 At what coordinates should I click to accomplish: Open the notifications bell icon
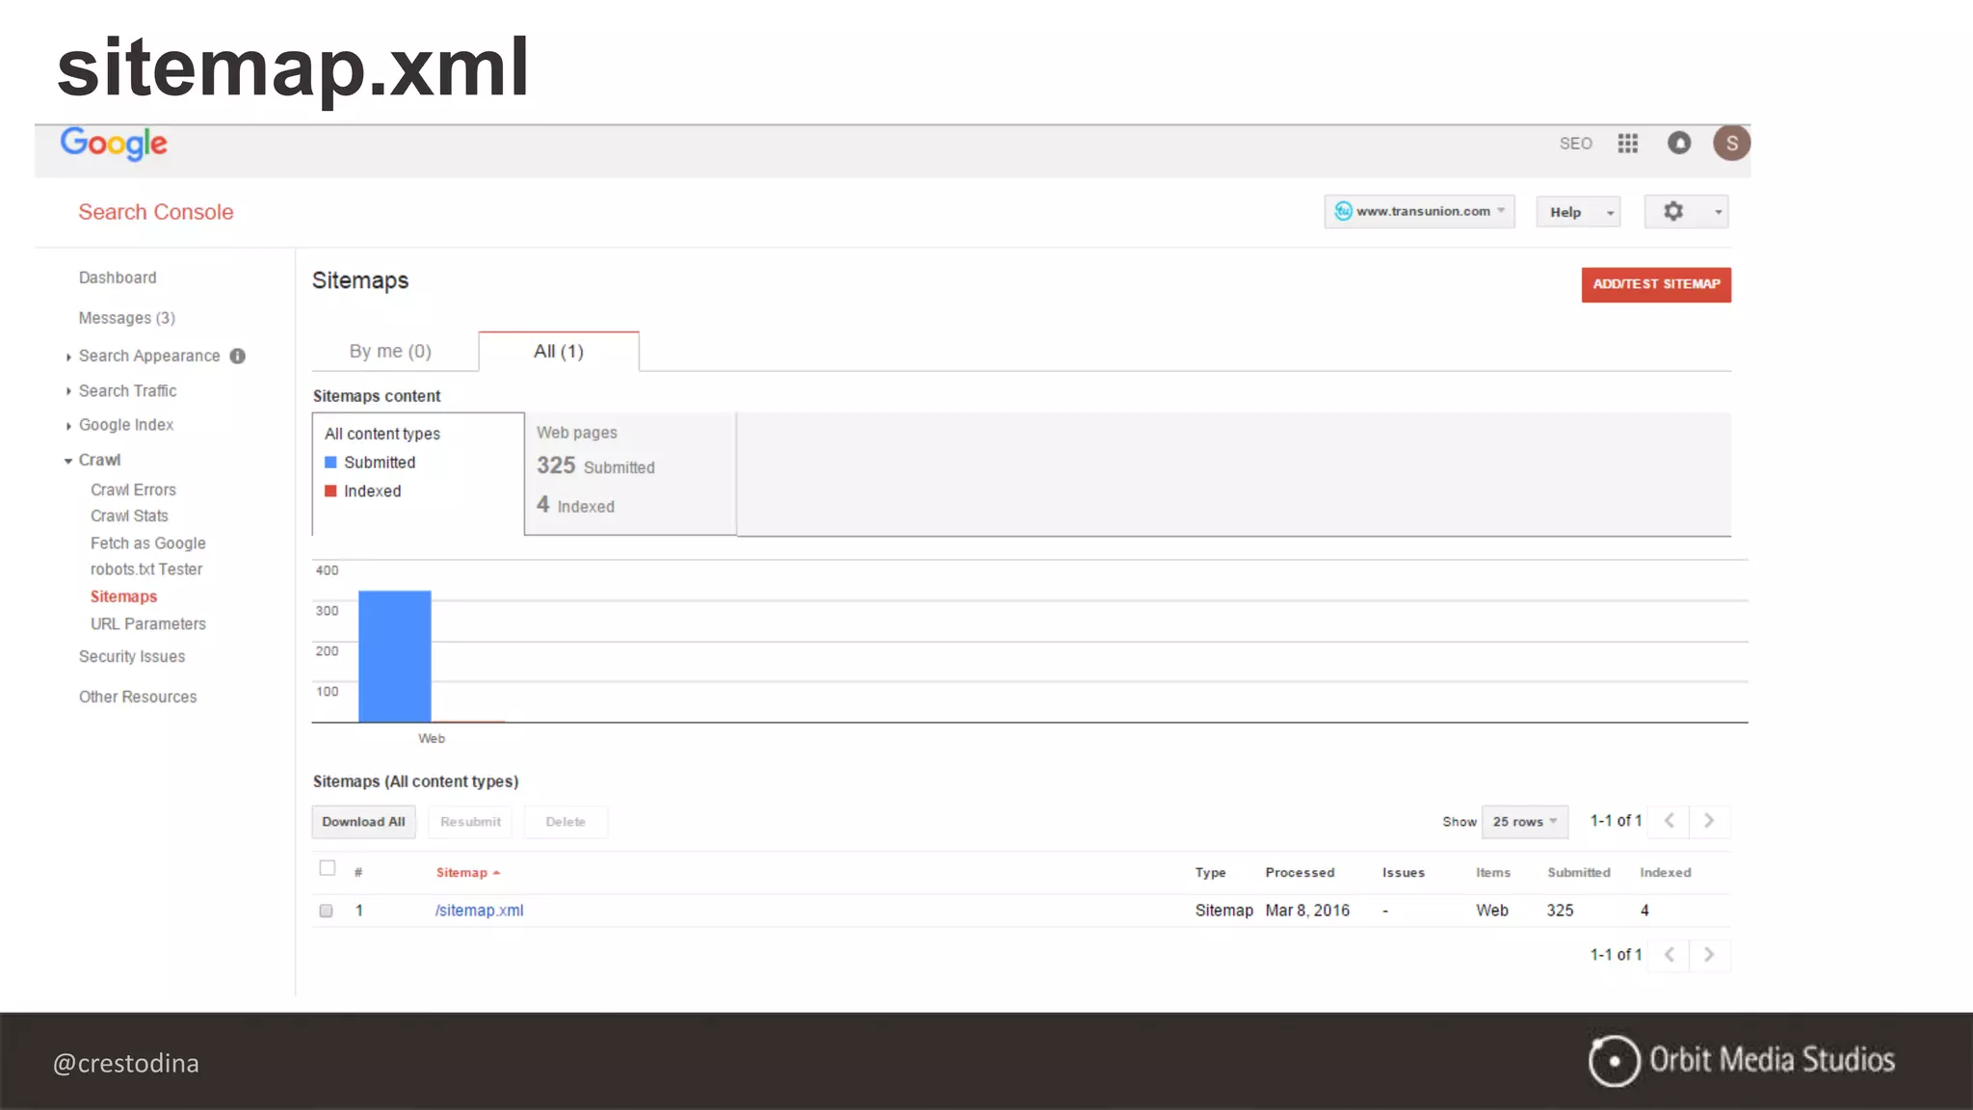click(x=1679, y=144)
